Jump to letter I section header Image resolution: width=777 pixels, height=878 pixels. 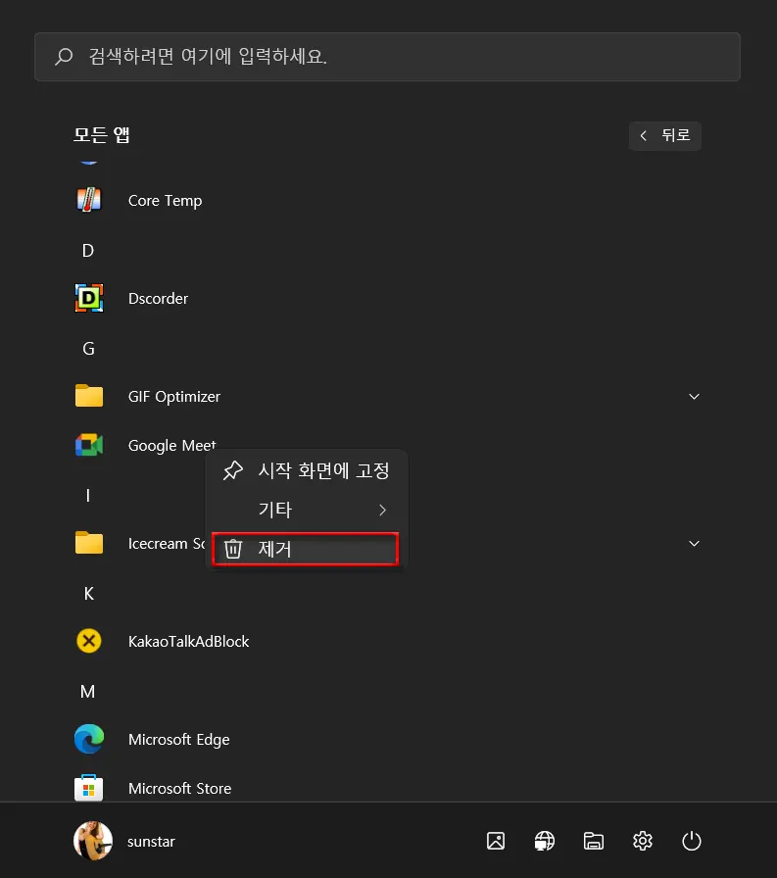88,495
